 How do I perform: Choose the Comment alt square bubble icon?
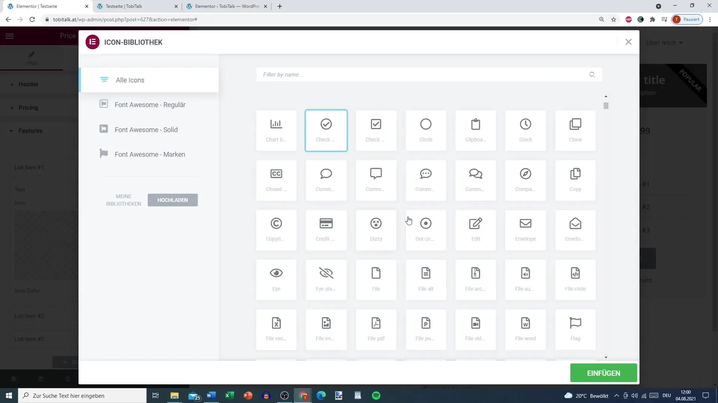click(376, 180)
